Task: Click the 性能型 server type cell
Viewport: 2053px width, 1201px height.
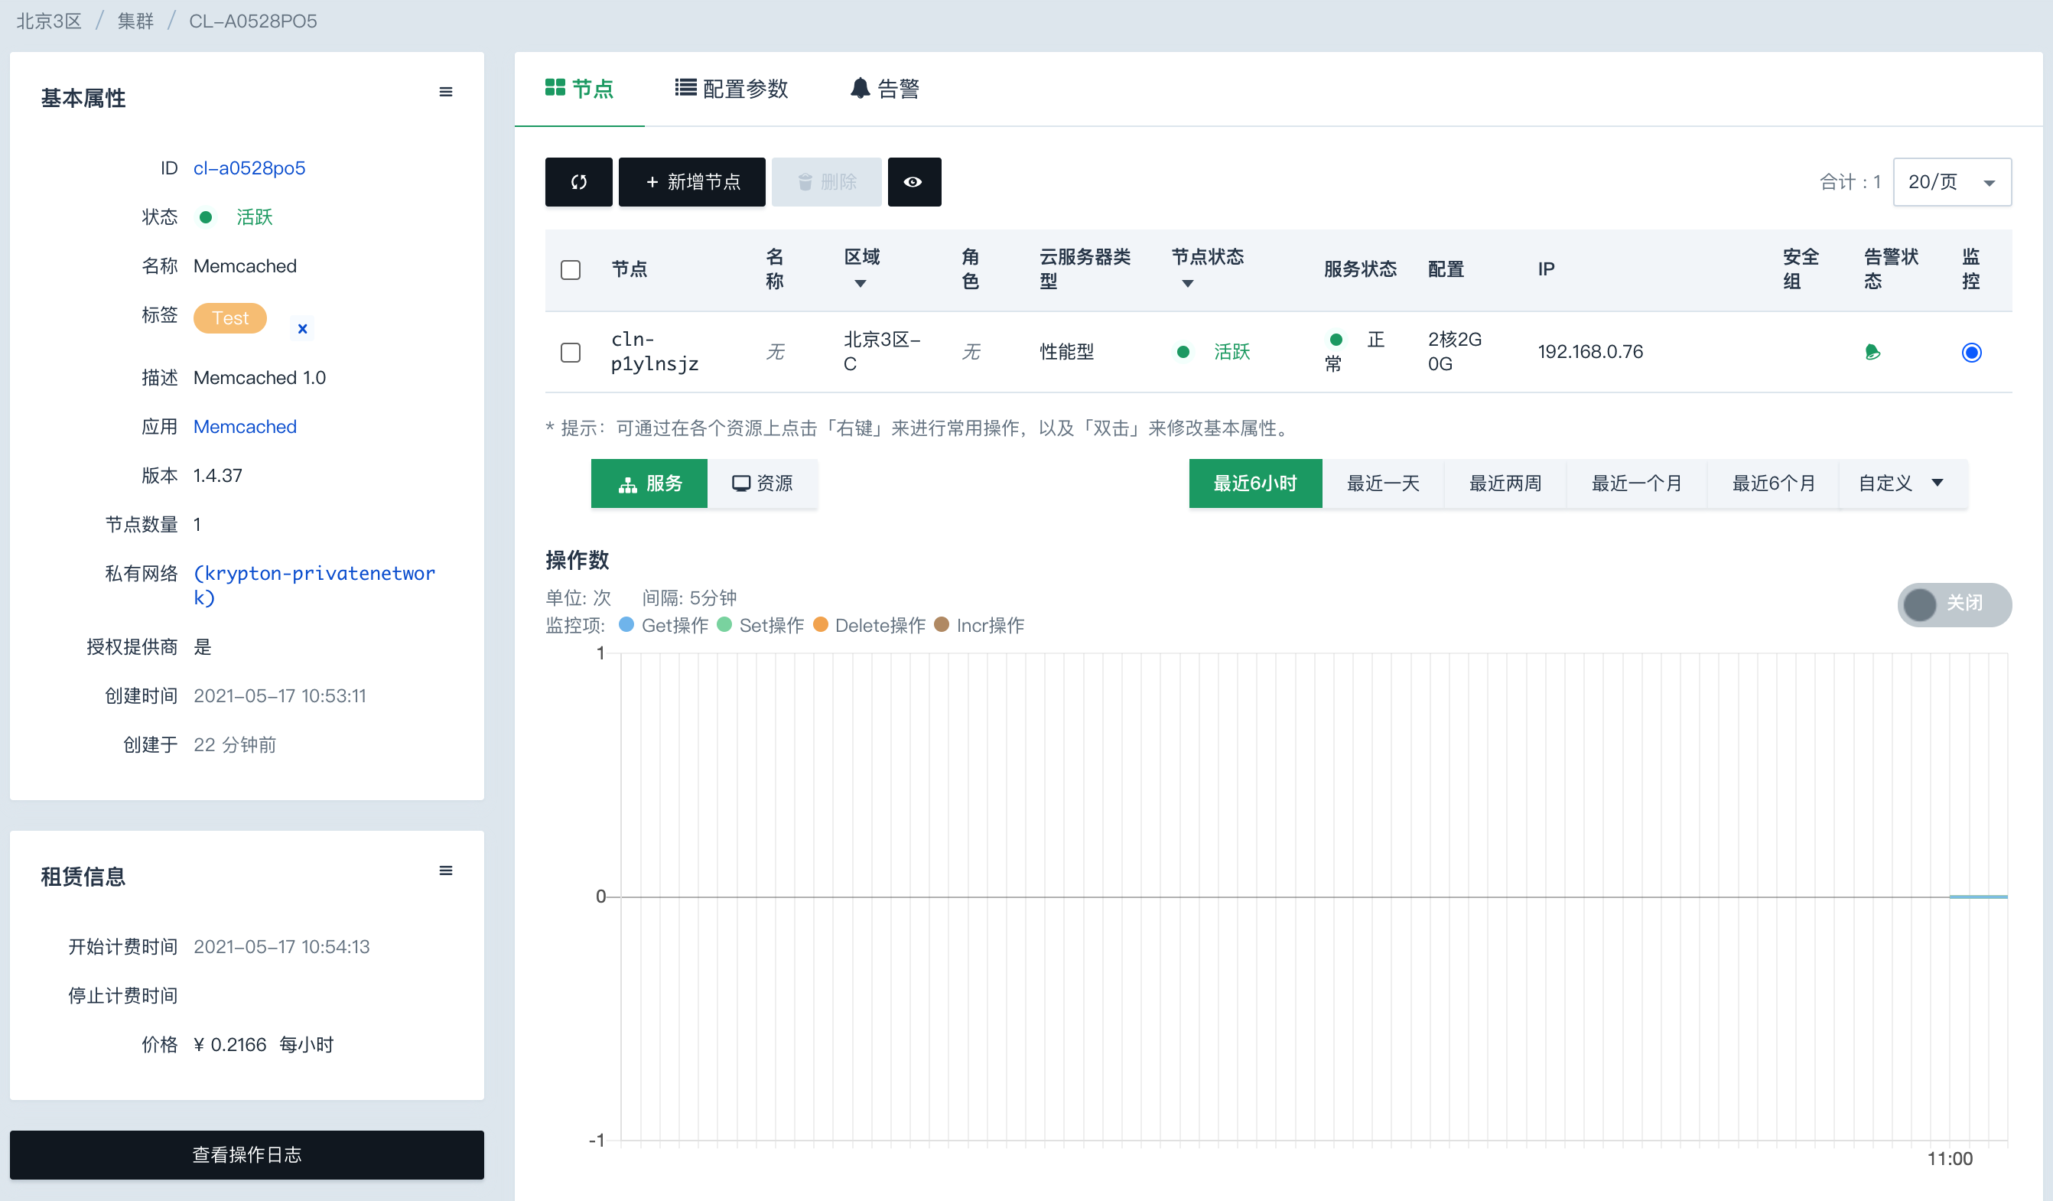Action: click(1067, 352)
